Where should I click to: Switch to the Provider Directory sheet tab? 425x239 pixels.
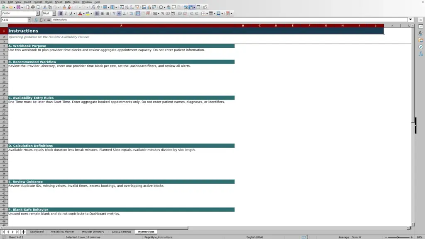pyautogui.click(x=93, y=232)
